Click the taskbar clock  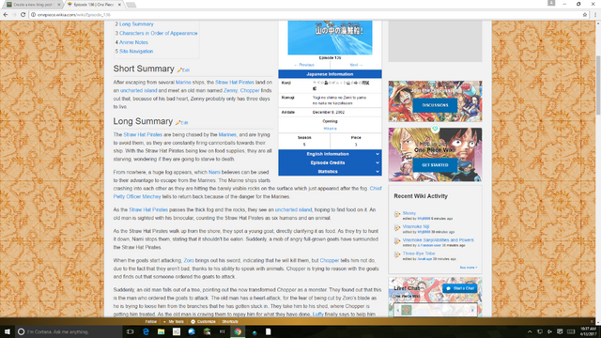point(589,331)
